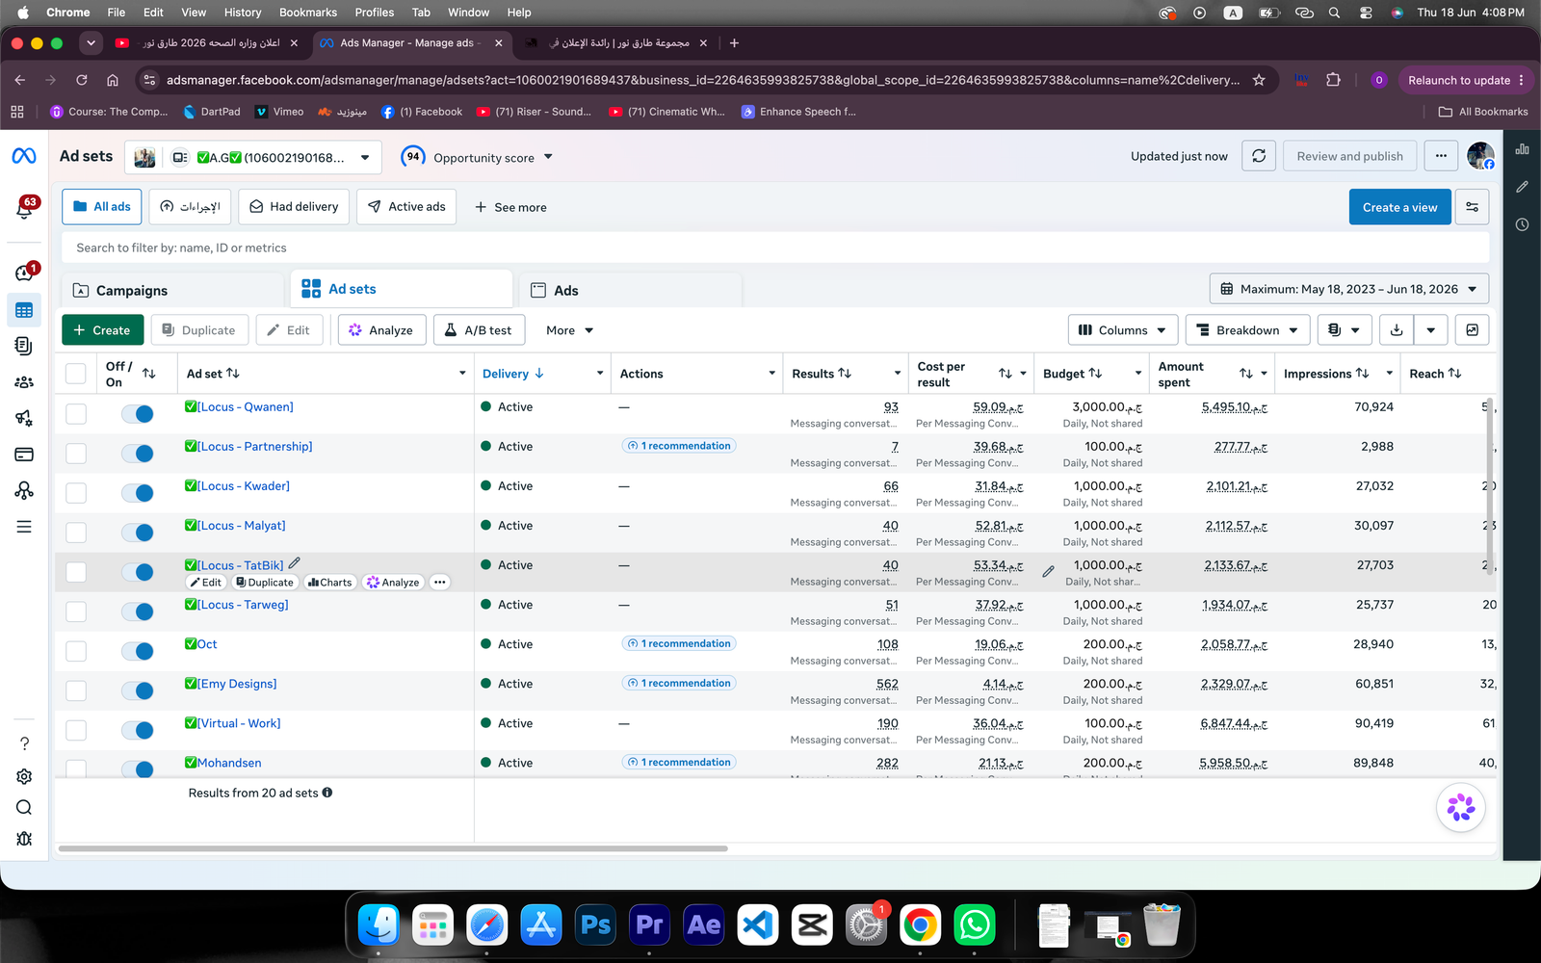Viewport: 1541px width, 963px height.
Task: Tick the checkbox for Locus - Partnership row
Action: (76, 454)
